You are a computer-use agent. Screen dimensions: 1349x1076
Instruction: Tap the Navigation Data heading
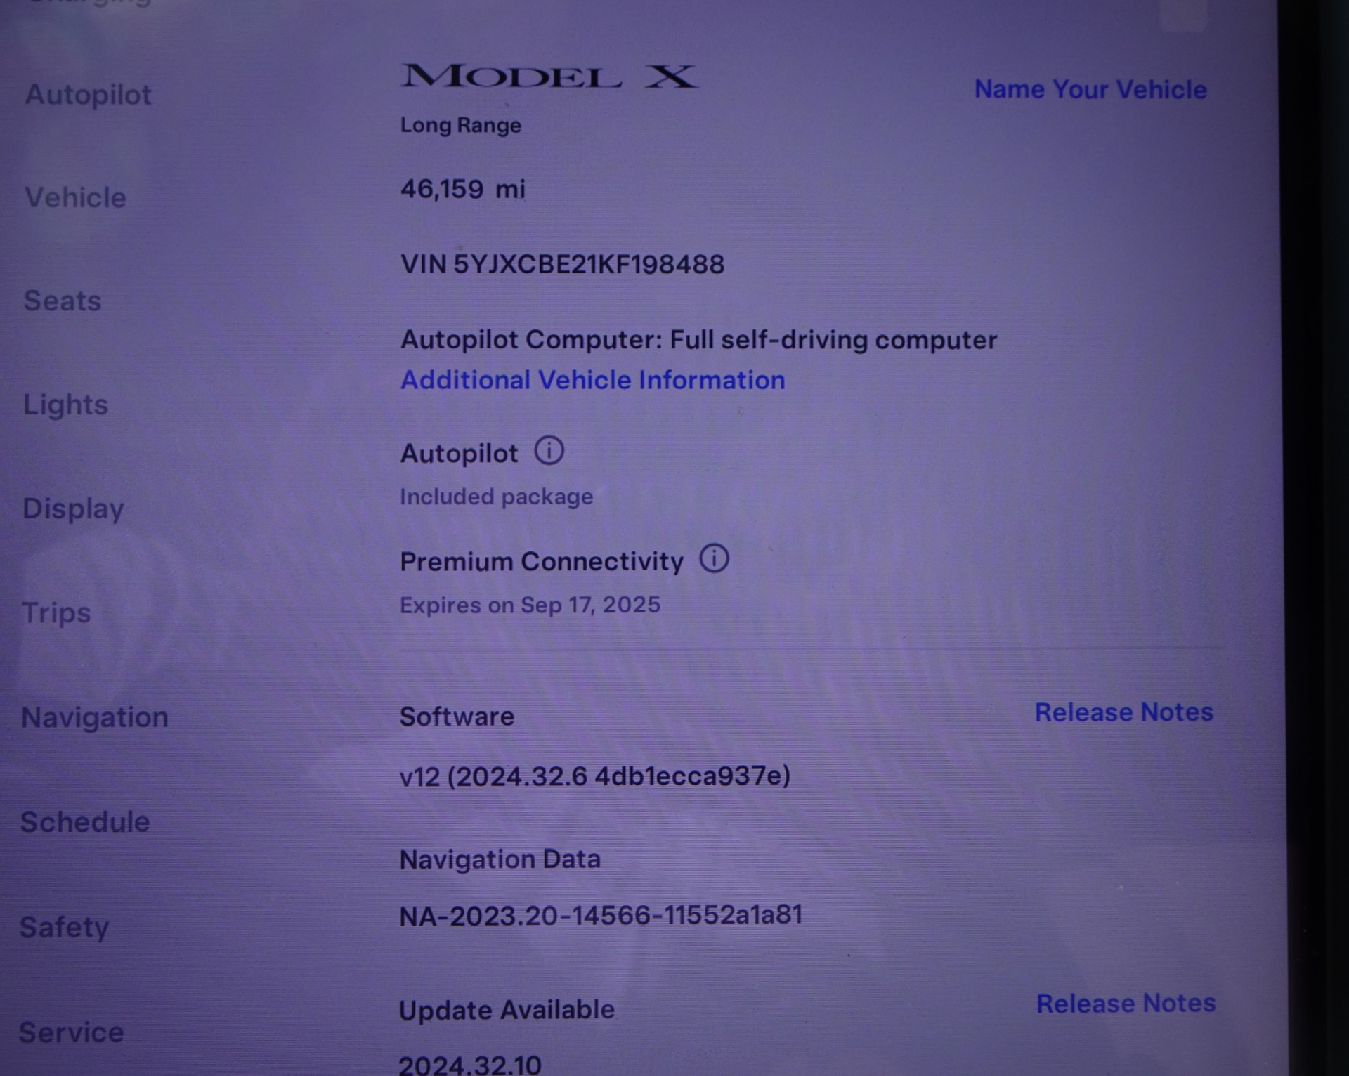pyautogui.click(x=500, y=860)
